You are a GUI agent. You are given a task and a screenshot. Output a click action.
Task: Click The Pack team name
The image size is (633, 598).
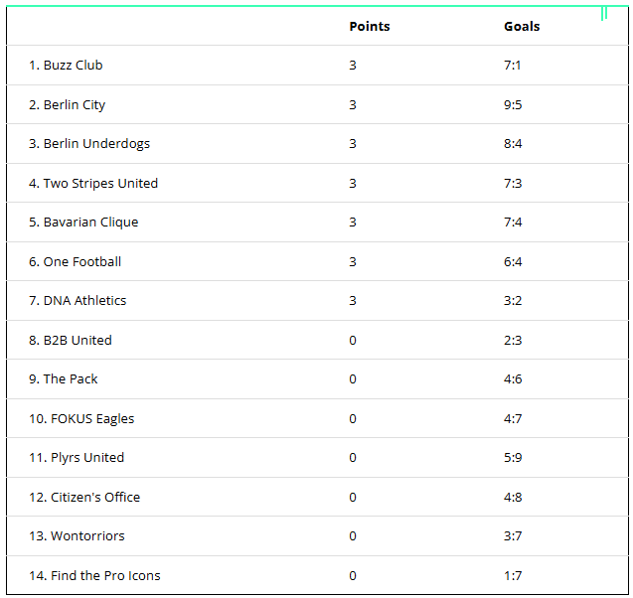(63, 379)
